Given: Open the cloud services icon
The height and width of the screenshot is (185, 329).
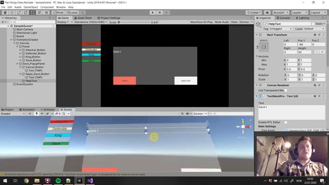Looking at the screenshot, I should 267,12.
